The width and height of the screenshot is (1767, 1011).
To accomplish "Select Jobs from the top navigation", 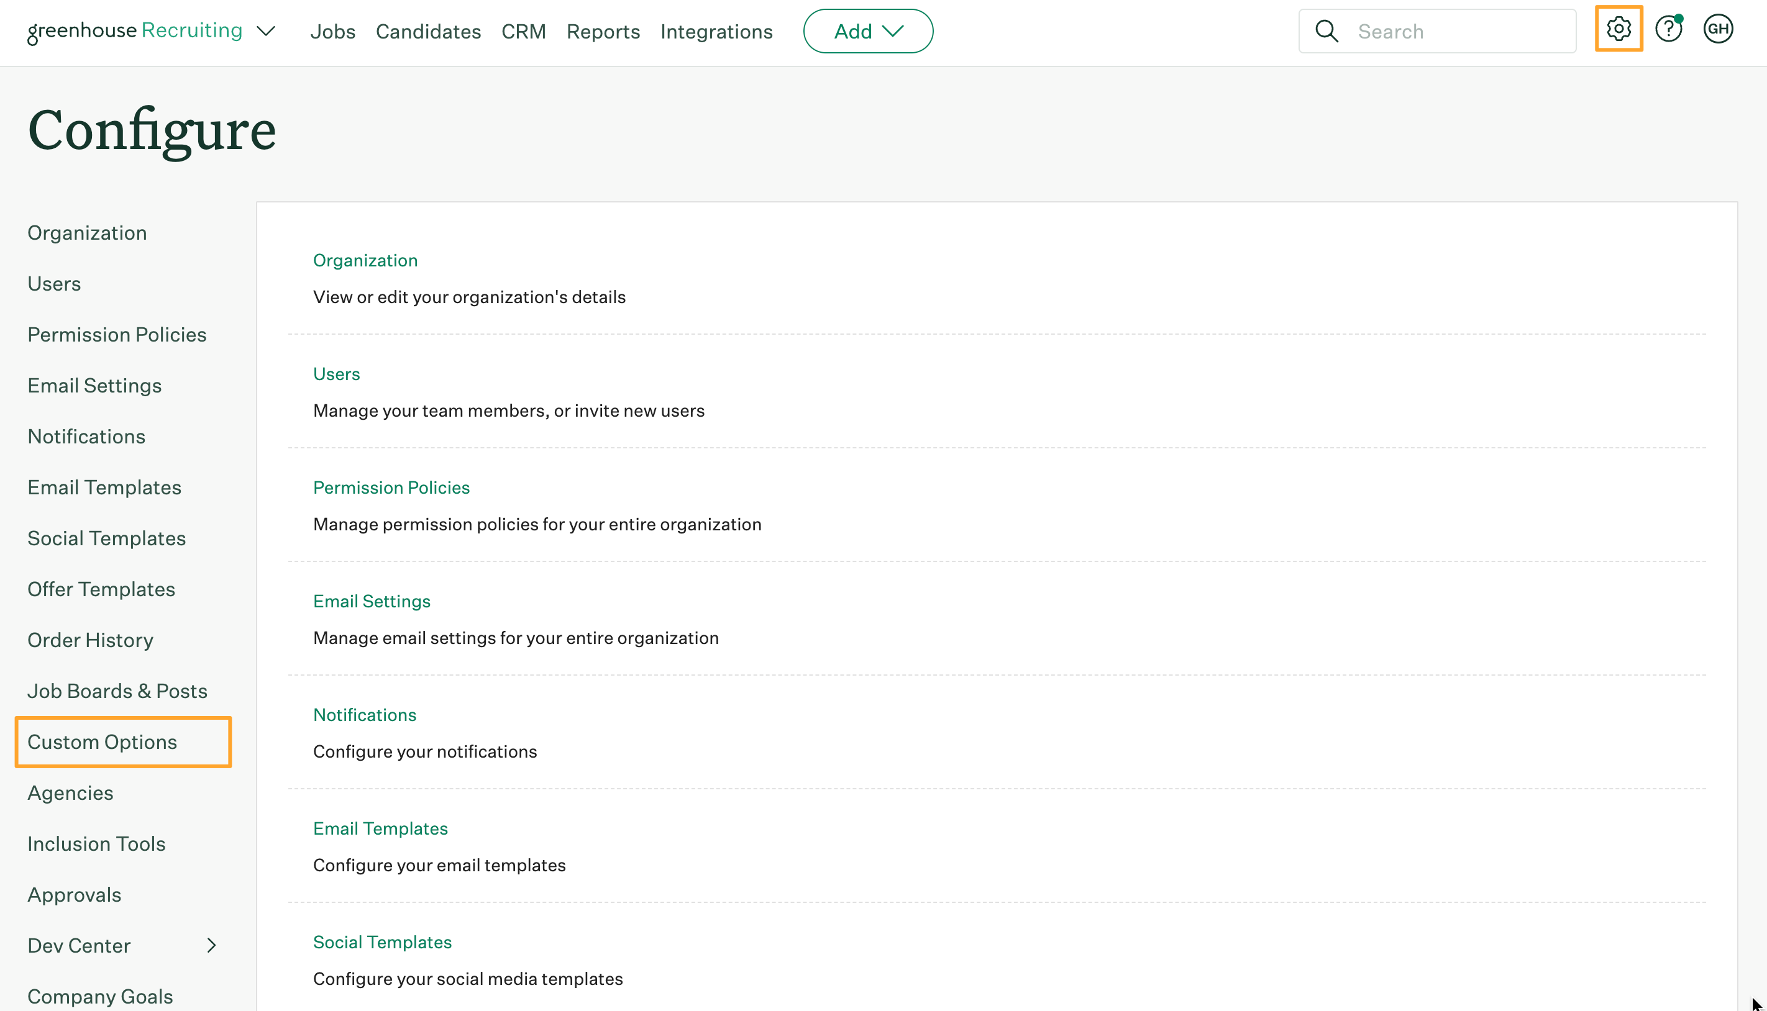I will pyautogui.click(x=331, y=30).
